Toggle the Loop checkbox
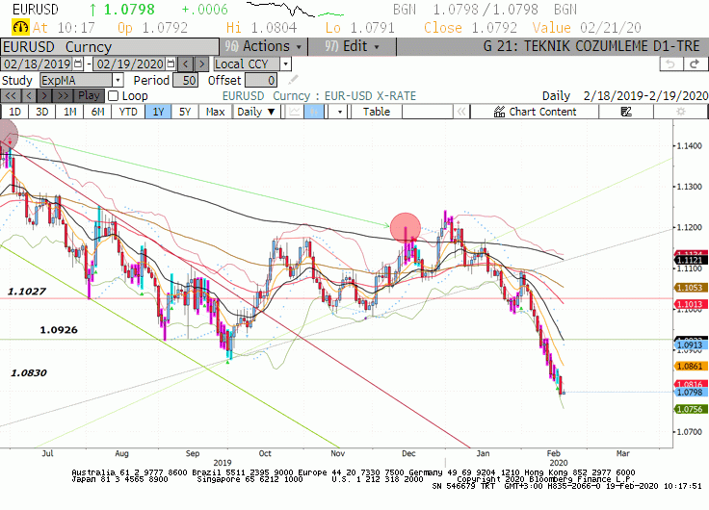 coord(113,96)
